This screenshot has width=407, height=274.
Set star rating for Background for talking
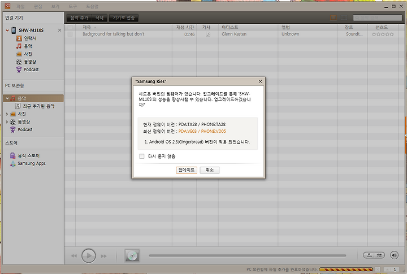click(383, 34)
